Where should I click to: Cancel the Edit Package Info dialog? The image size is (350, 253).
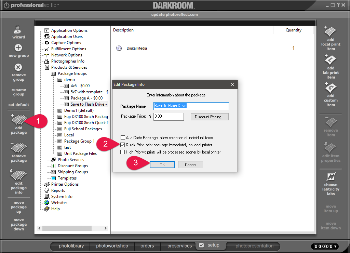tap(190, 164)
